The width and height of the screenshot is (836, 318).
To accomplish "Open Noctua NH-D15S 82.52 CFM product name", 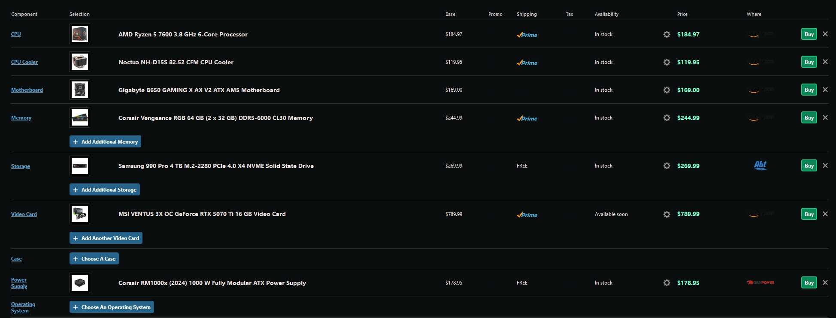I will pyautogui.click(x=176, y=62).
